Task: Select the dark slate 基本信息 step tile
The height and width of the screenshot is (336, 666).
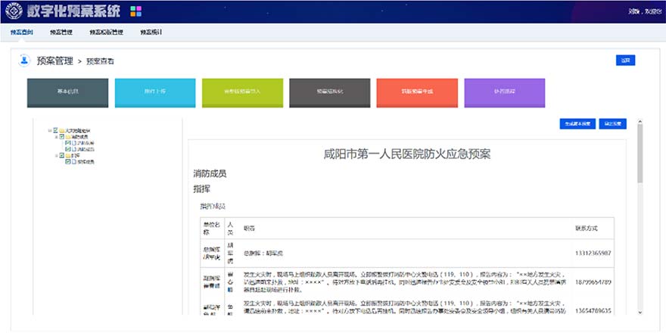Action: 67,92
